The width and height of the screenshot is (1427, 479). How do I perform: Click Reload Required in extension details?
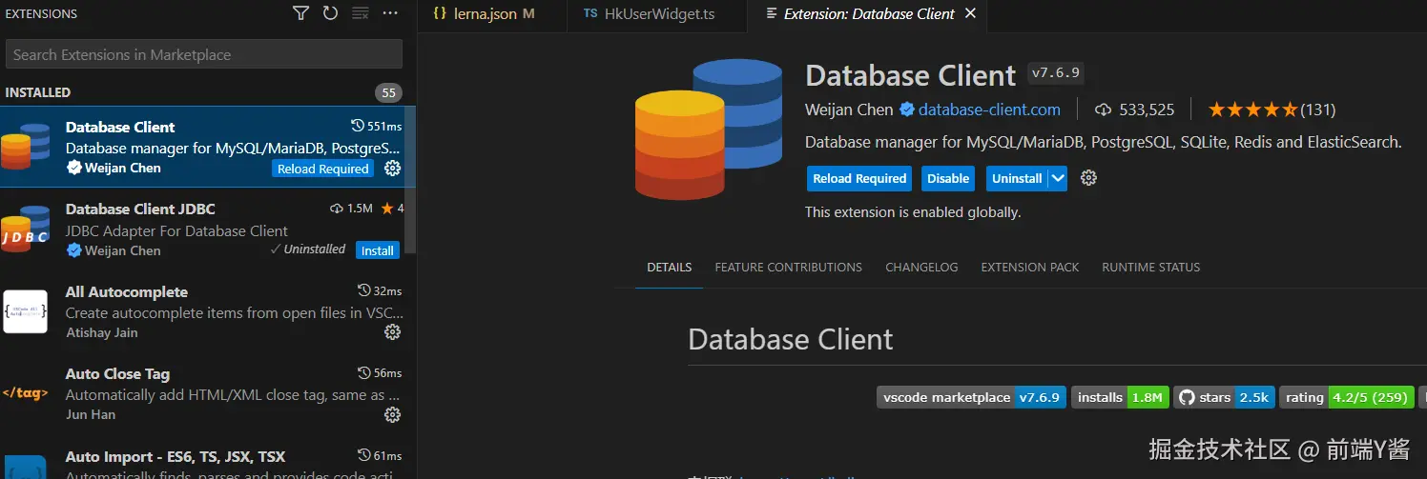tap(859, 178)
